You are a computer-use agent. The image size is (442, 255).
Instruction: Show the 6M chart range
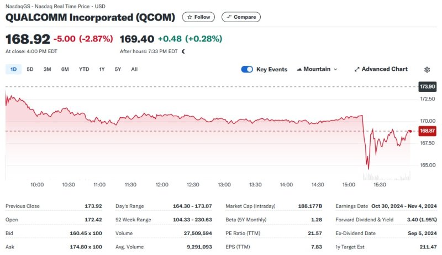pos(65,69)
